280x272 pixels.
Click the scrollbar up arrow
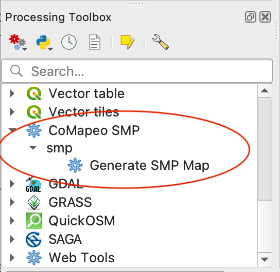pyautogui.click(x=265, y=91)
